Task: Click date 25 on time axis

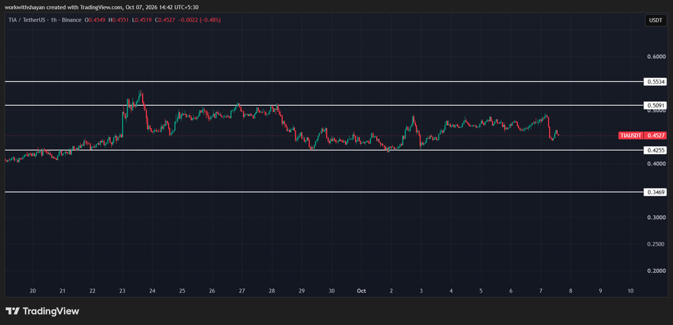Action: [182, 291]
